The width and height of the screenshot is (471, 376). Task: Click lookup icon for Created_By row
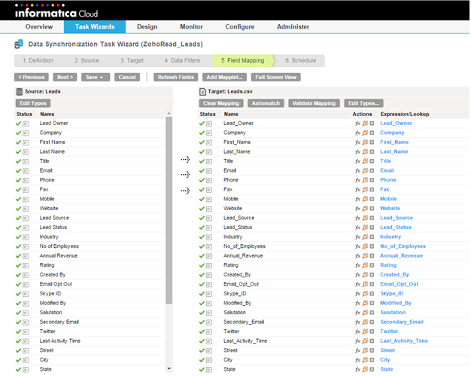point(365,274)
